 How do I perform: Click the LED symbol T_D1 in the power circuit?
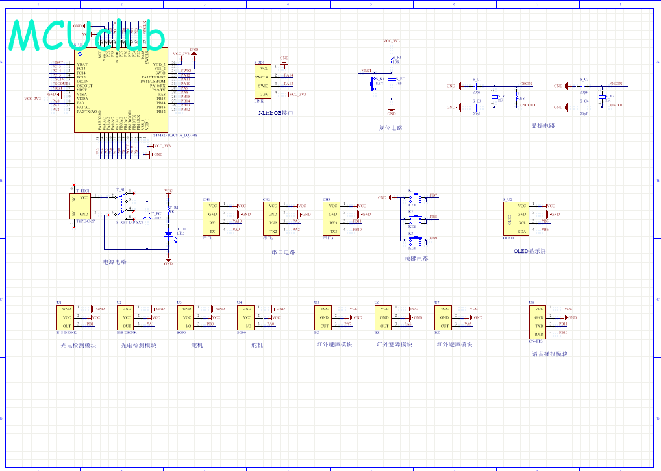coord(169,234)
